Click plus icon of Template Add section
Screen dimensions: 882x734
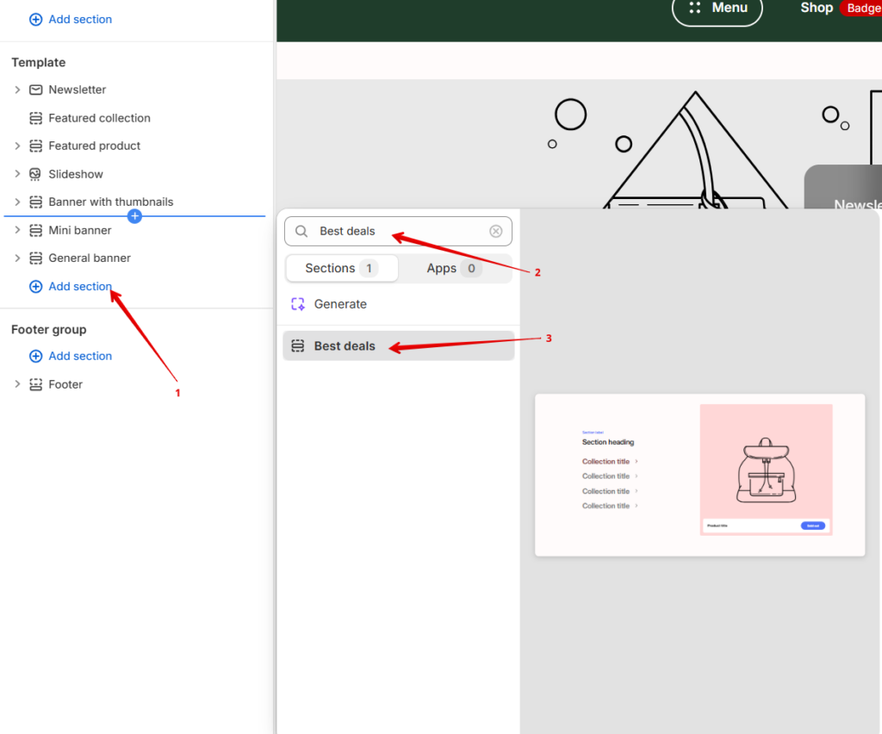35,287
